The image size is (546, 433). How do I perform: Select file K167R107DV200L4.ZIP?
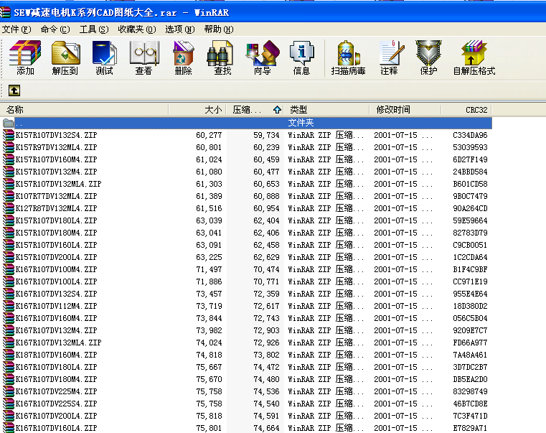pos(57,416)
